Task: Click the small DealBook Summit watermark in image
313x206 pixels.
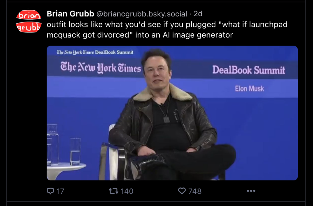Action: pos(95,52)
